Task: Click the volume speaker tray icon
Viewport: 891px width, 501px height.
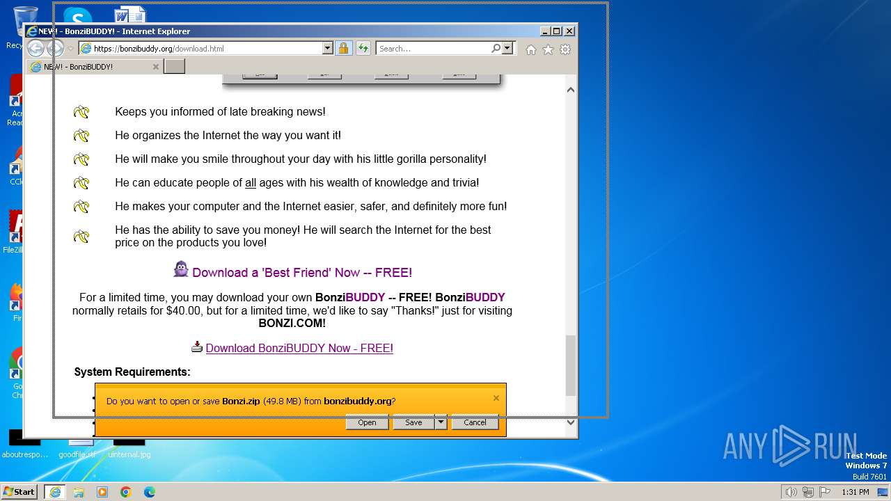Action: click(791, 492)
